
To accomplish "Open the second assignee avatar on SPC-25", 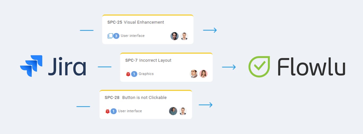I will tap(184, 36).
